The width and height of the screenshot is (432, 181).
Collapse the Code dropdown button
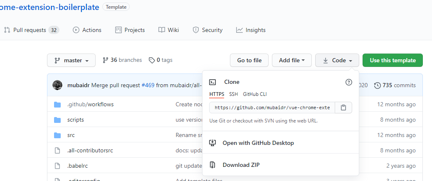point(337,60)
